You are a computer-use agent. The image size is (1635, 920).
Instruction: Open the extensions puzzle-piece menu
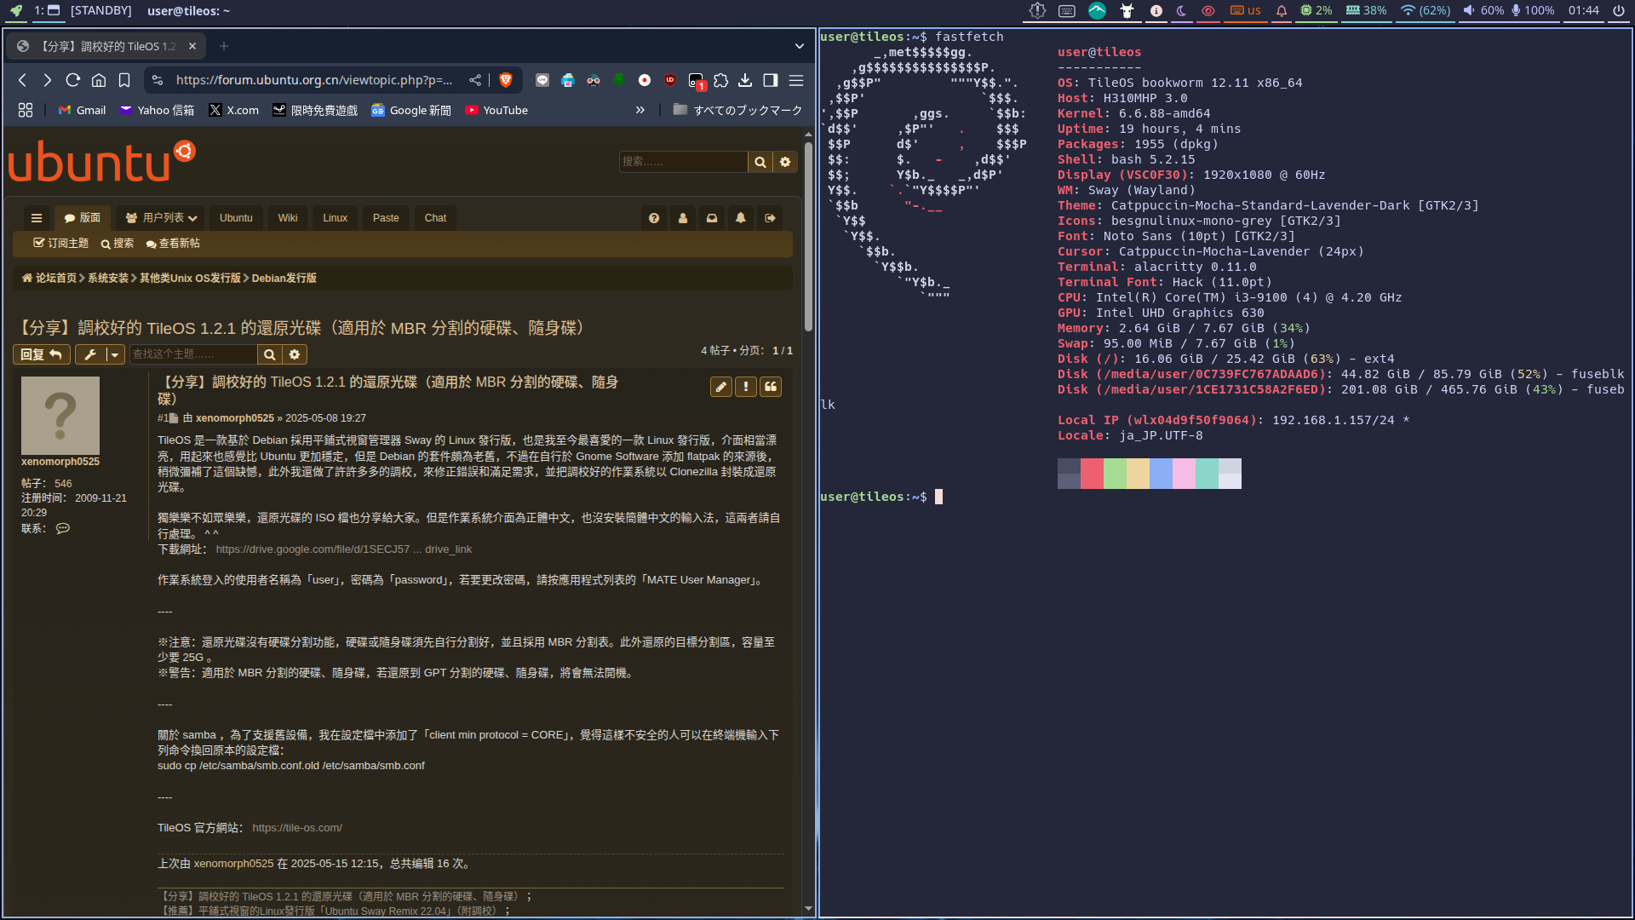coord(721,80)
